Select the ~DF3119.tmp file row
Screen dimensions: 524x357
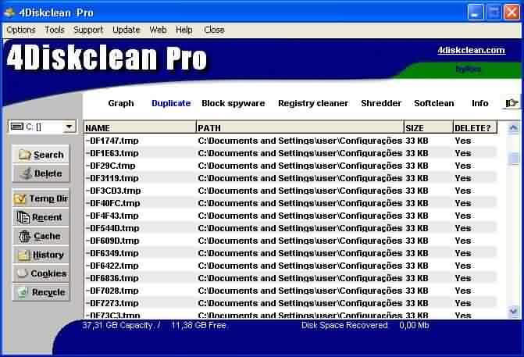click(x=290, y=178)
